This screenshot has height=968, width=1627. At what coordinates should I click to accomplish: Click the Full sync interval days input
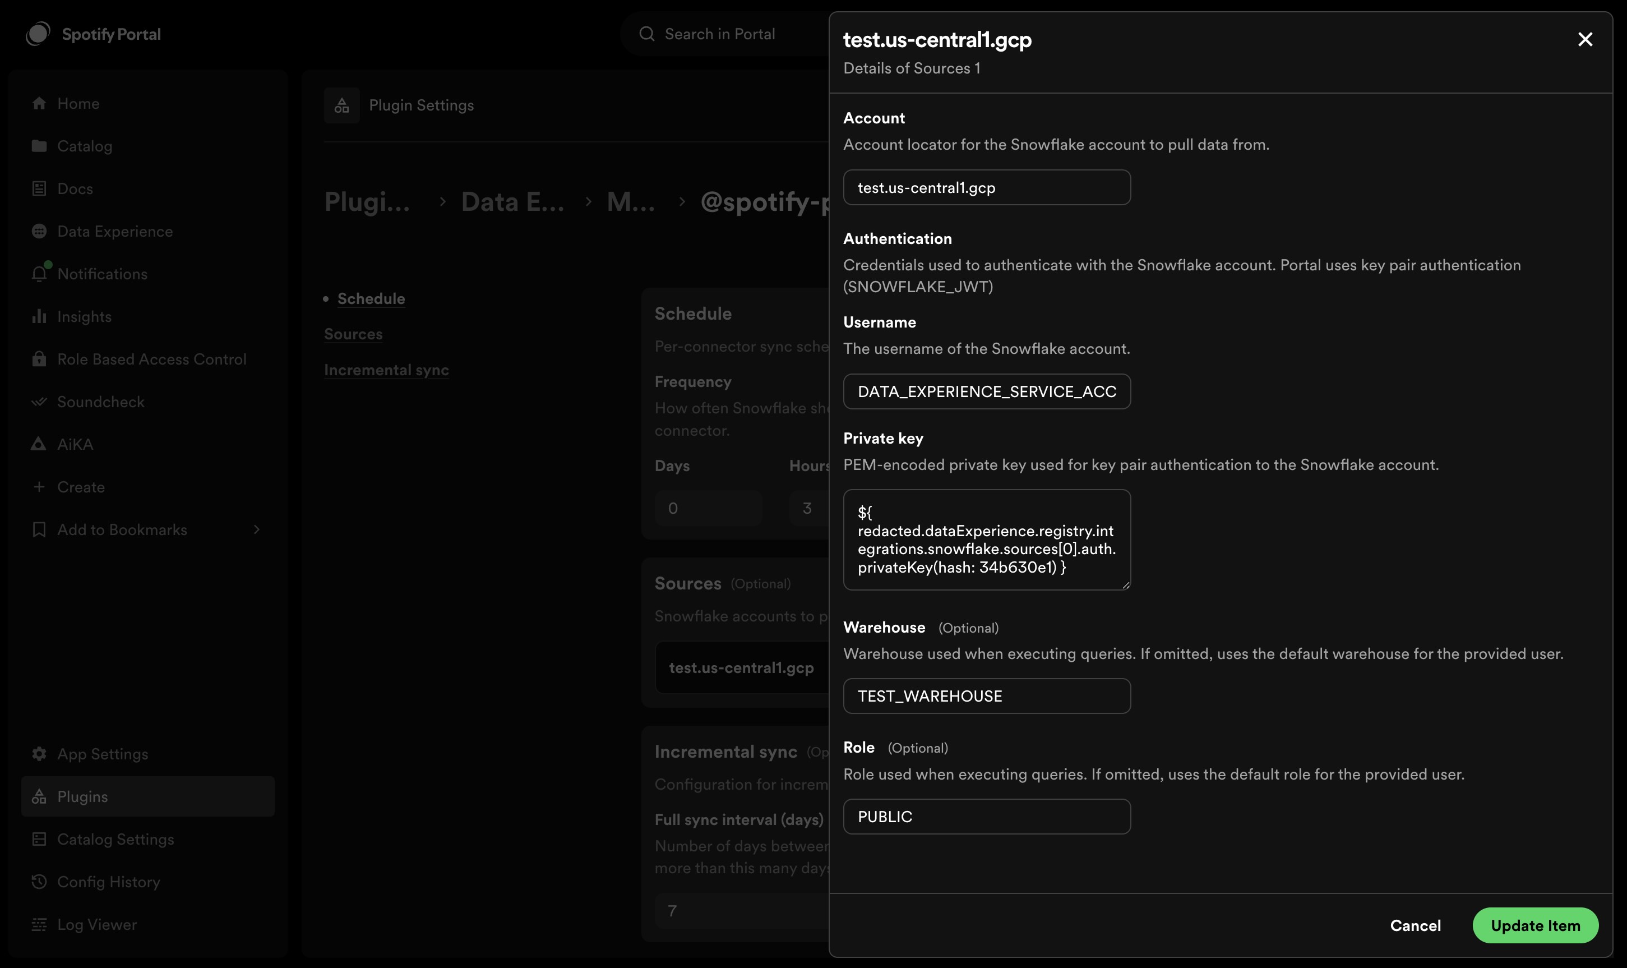[741, 911]
